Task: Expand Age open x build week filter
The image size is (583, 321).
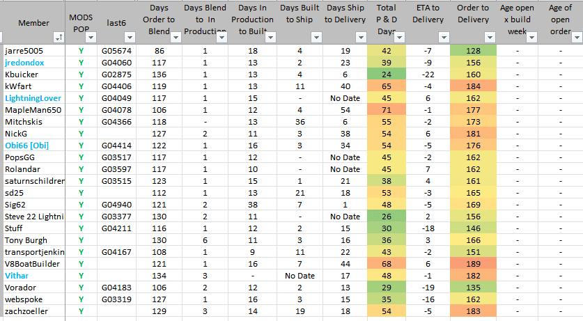Action: (533, 37)
